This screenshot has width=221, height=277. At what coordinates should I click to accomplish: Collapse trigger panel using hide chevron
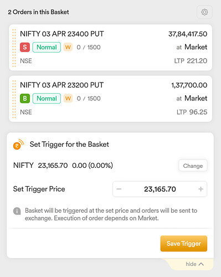(194, 264)
